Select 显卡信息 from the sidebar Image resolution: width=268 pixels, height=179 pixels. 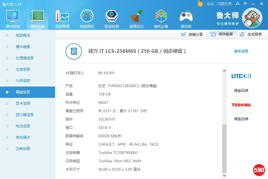(23, 104)
